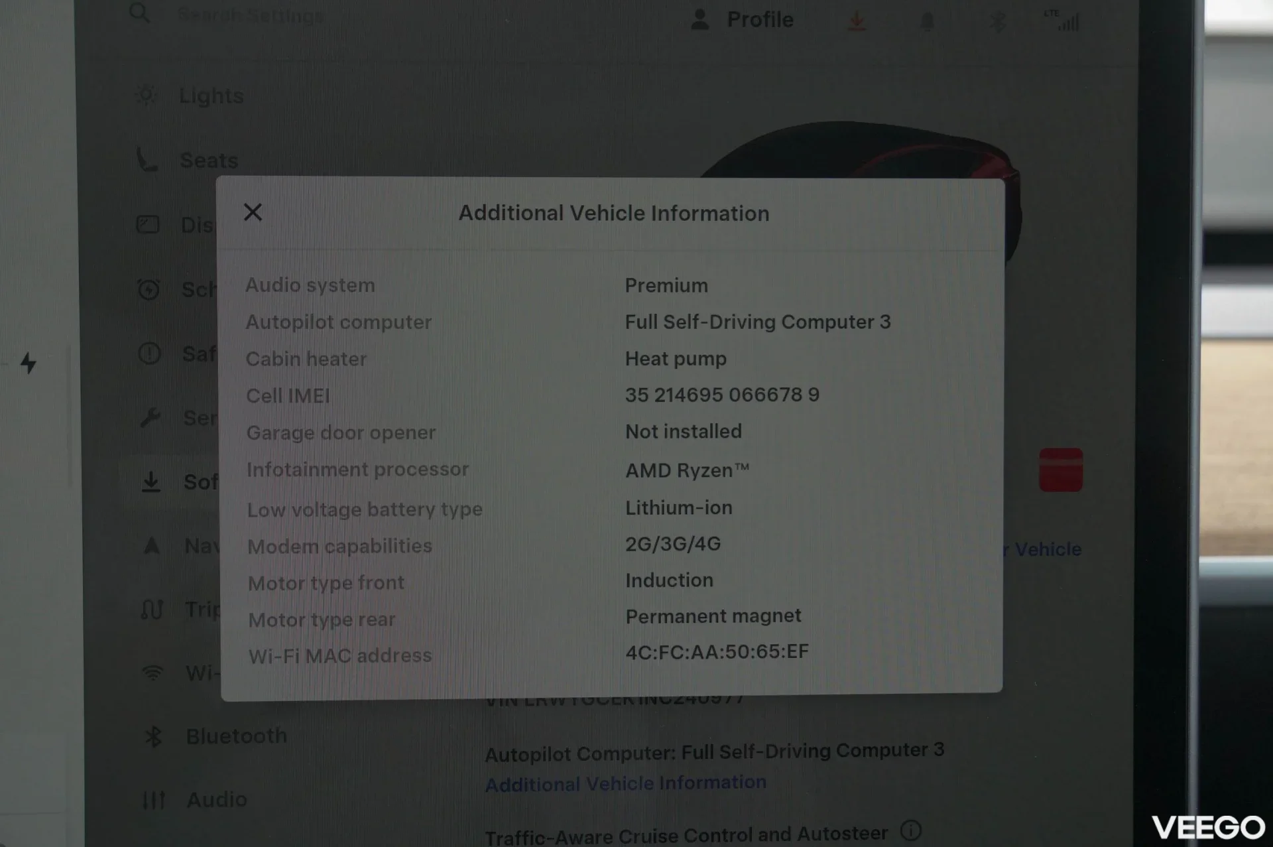The height and width of the screenshot is (847, 1273).
Task: Click the Navigation arrow icon
Action: (152, 546)
